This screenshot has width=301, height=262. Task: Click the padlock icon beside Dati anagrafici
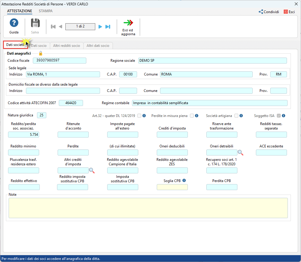click(41, 53)
